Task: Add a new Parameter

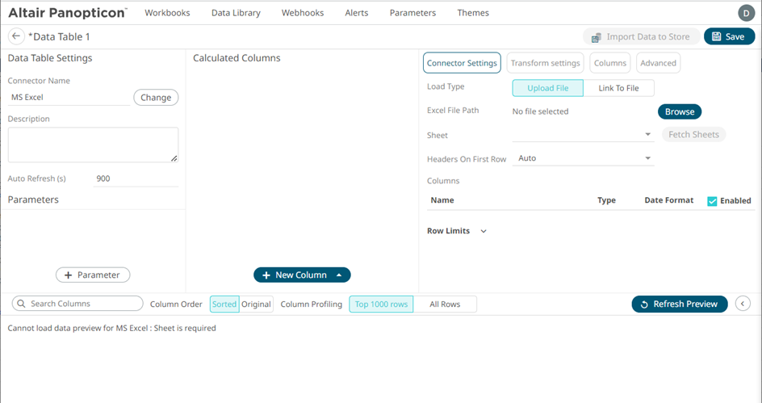Action: pyautogui.click(x=93, y=275)
